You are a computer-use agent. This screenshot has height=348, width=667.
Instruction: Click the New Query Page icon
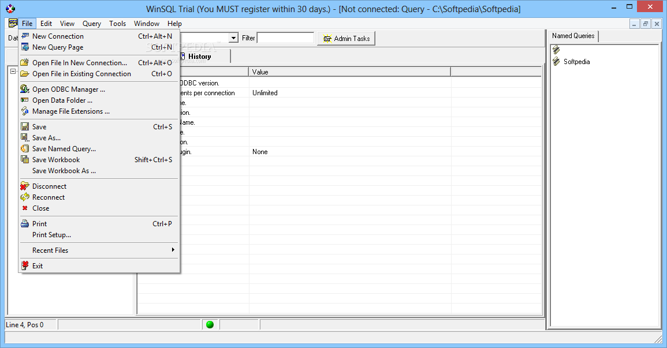pos(25,47)
